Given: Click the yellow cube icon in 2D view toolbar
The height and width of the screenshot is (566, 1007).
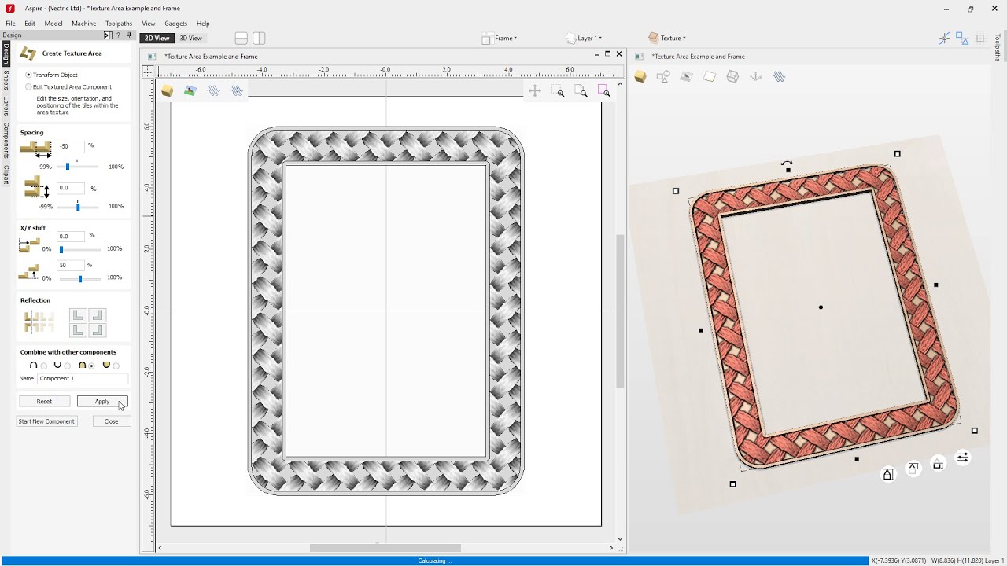Looking at the screenshot, I should tap(167, 91).
